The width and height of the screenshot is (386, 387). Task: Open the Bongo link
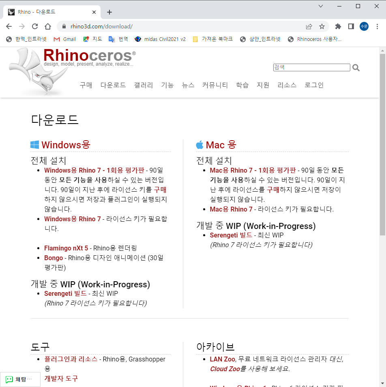click(x=54, y=258)
